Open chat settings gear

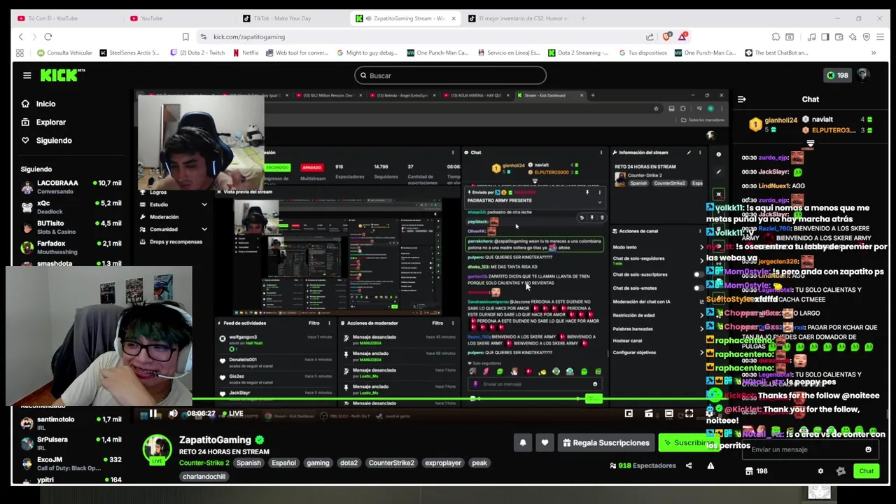coord(820,471)
